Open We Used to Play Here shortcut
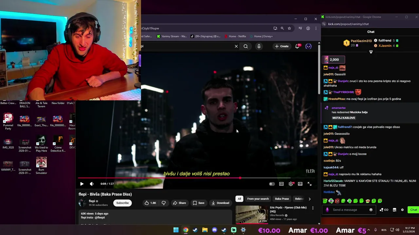The height and width of the screenshot is (235, 419). coord(41,144)
